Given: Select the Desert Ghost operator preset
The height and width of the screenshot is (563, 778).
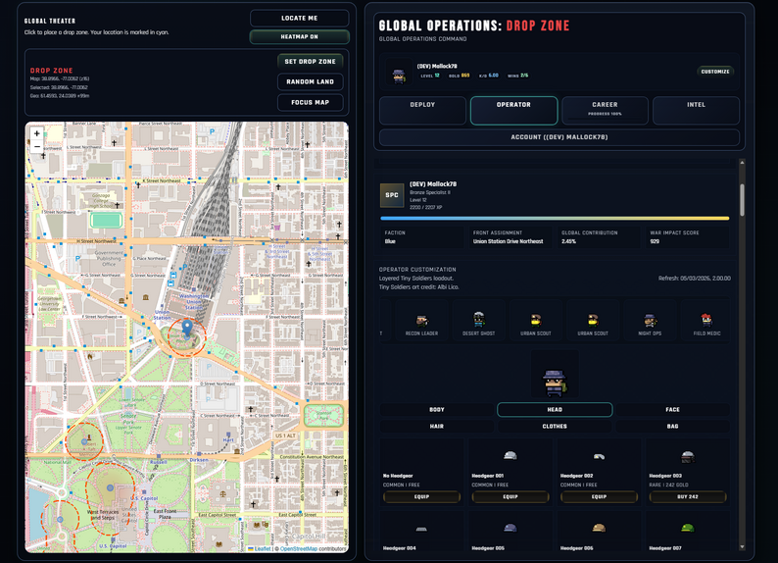Looking at the screenshot, I should [479, 321].
